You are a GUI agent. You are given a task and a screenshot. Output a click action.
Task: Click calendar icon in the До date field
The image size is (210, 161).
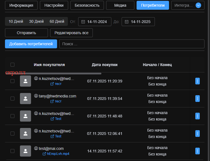pos(127,22)
